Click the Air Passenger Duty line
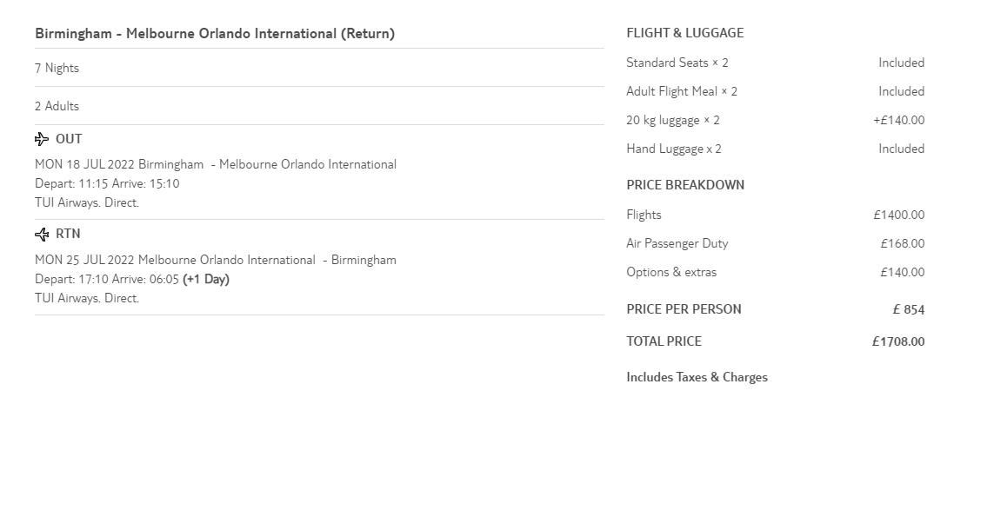 coord(677,244)
